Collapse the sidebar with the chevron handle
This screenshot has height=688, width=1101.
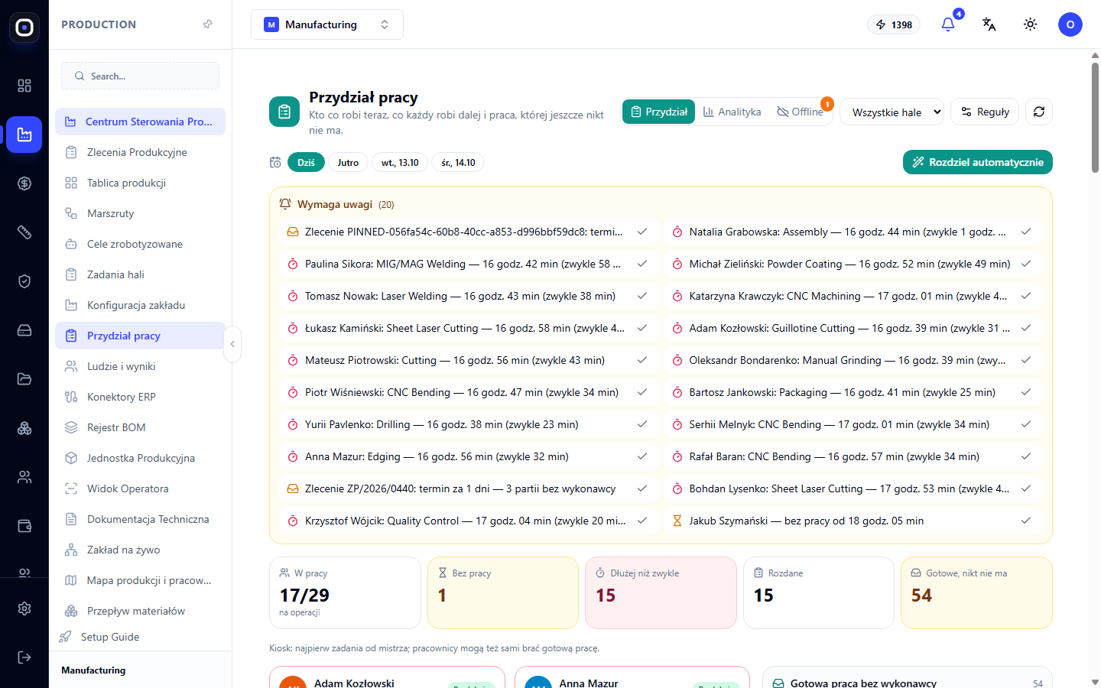tap(232, 344)
